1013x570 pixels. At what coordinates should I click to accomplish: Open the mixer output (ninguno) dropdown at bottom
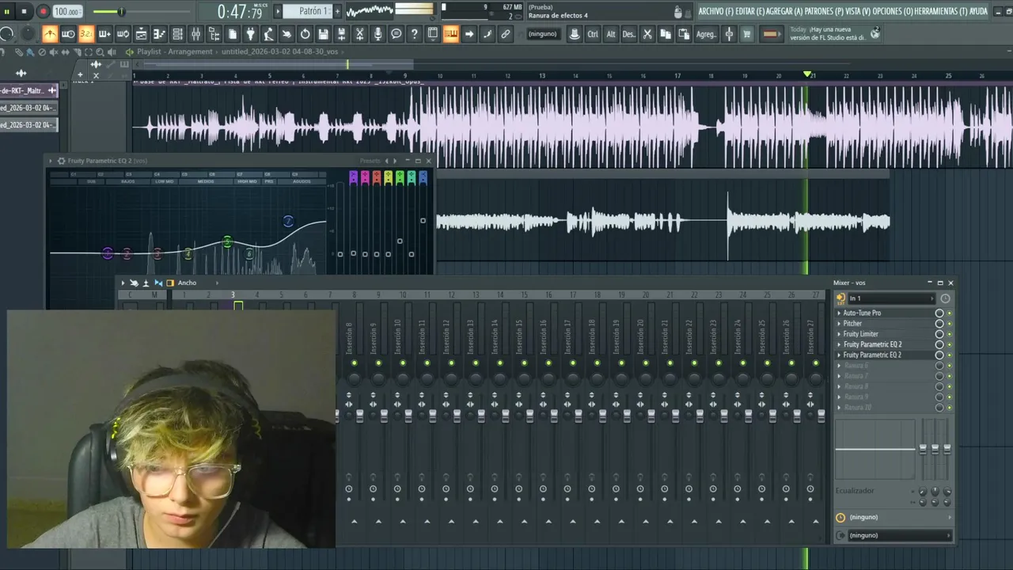[899, 535]
